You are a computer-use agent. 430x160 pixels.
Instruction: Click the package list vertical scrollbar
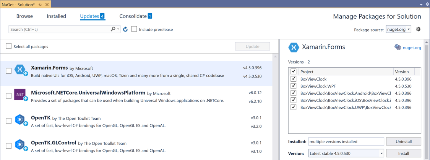(275, 106)
